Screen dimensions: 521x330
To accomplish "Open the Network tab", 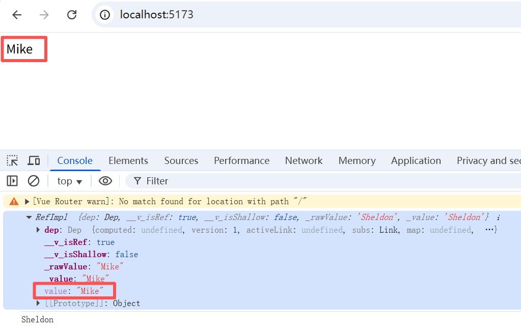I will click(x=304, y=161).
